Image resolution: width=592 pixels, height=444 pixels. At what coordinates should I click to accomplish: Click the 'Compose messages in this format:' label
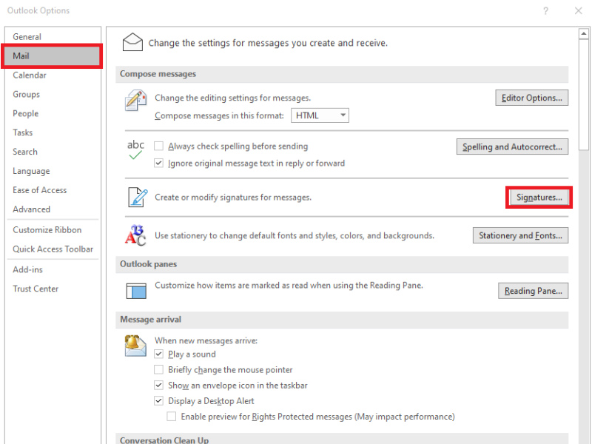click(x=219, y=115)
